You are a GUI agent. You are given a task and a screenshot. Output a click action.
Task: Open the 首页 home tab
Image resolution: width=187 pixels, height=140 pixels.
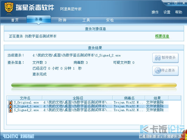15,20
